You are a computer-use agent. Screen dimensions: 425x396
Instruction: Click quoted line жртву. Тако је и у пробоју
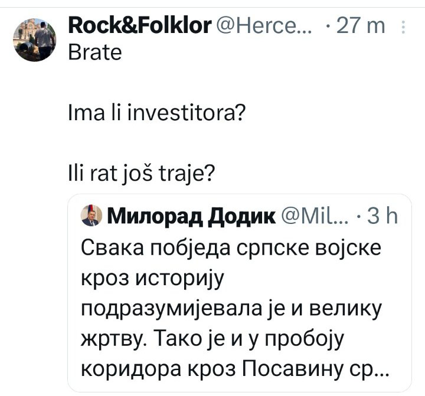(x=212, y=339)
